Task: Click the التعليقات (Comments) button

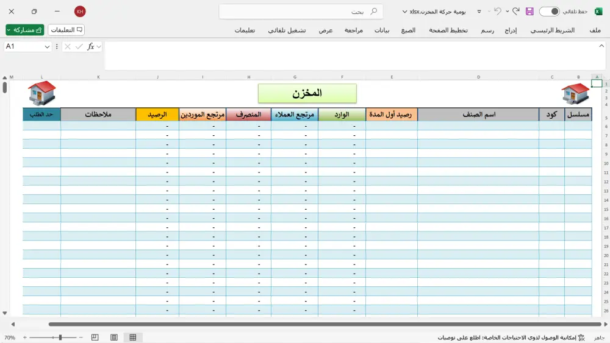Action: click(x=66, y=30)
